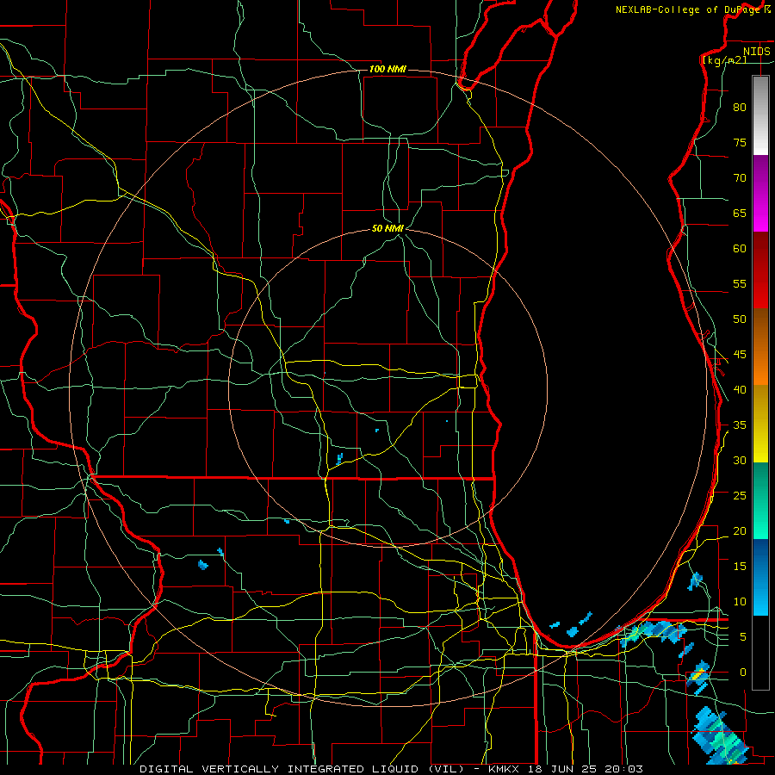Click the 50 NMI range ring label
The width and height of the screenshot is (775, 775).
387,228
